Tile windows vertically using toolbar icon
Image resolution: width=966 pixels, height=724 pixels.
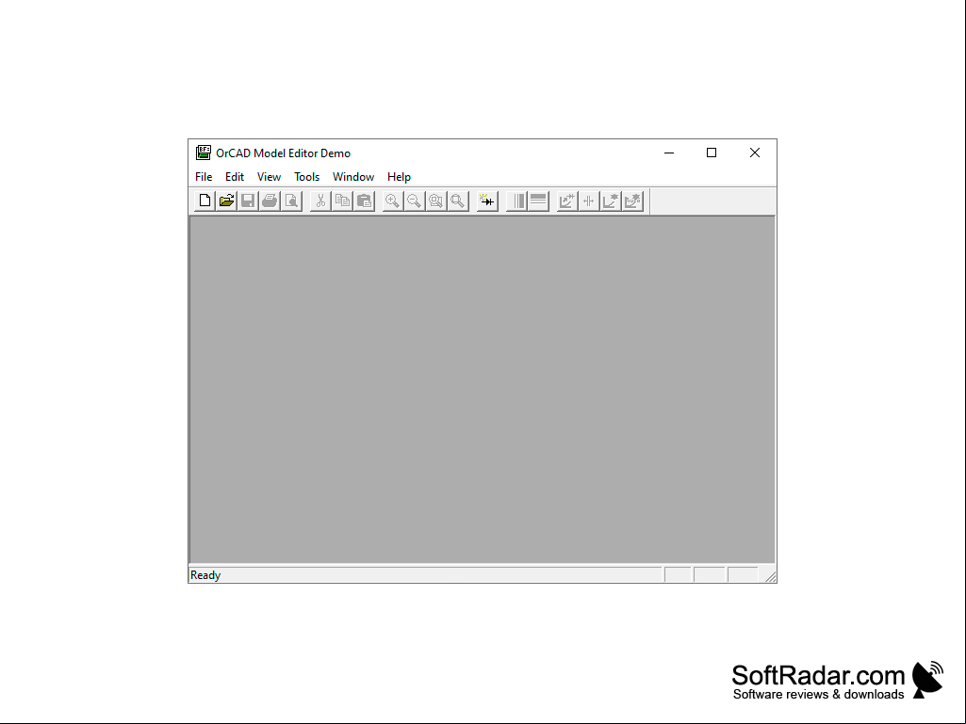click(x=516, y=201)
